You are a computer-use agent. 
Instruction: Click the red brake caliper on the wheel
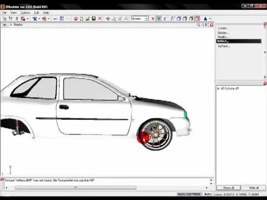(144, 137)
